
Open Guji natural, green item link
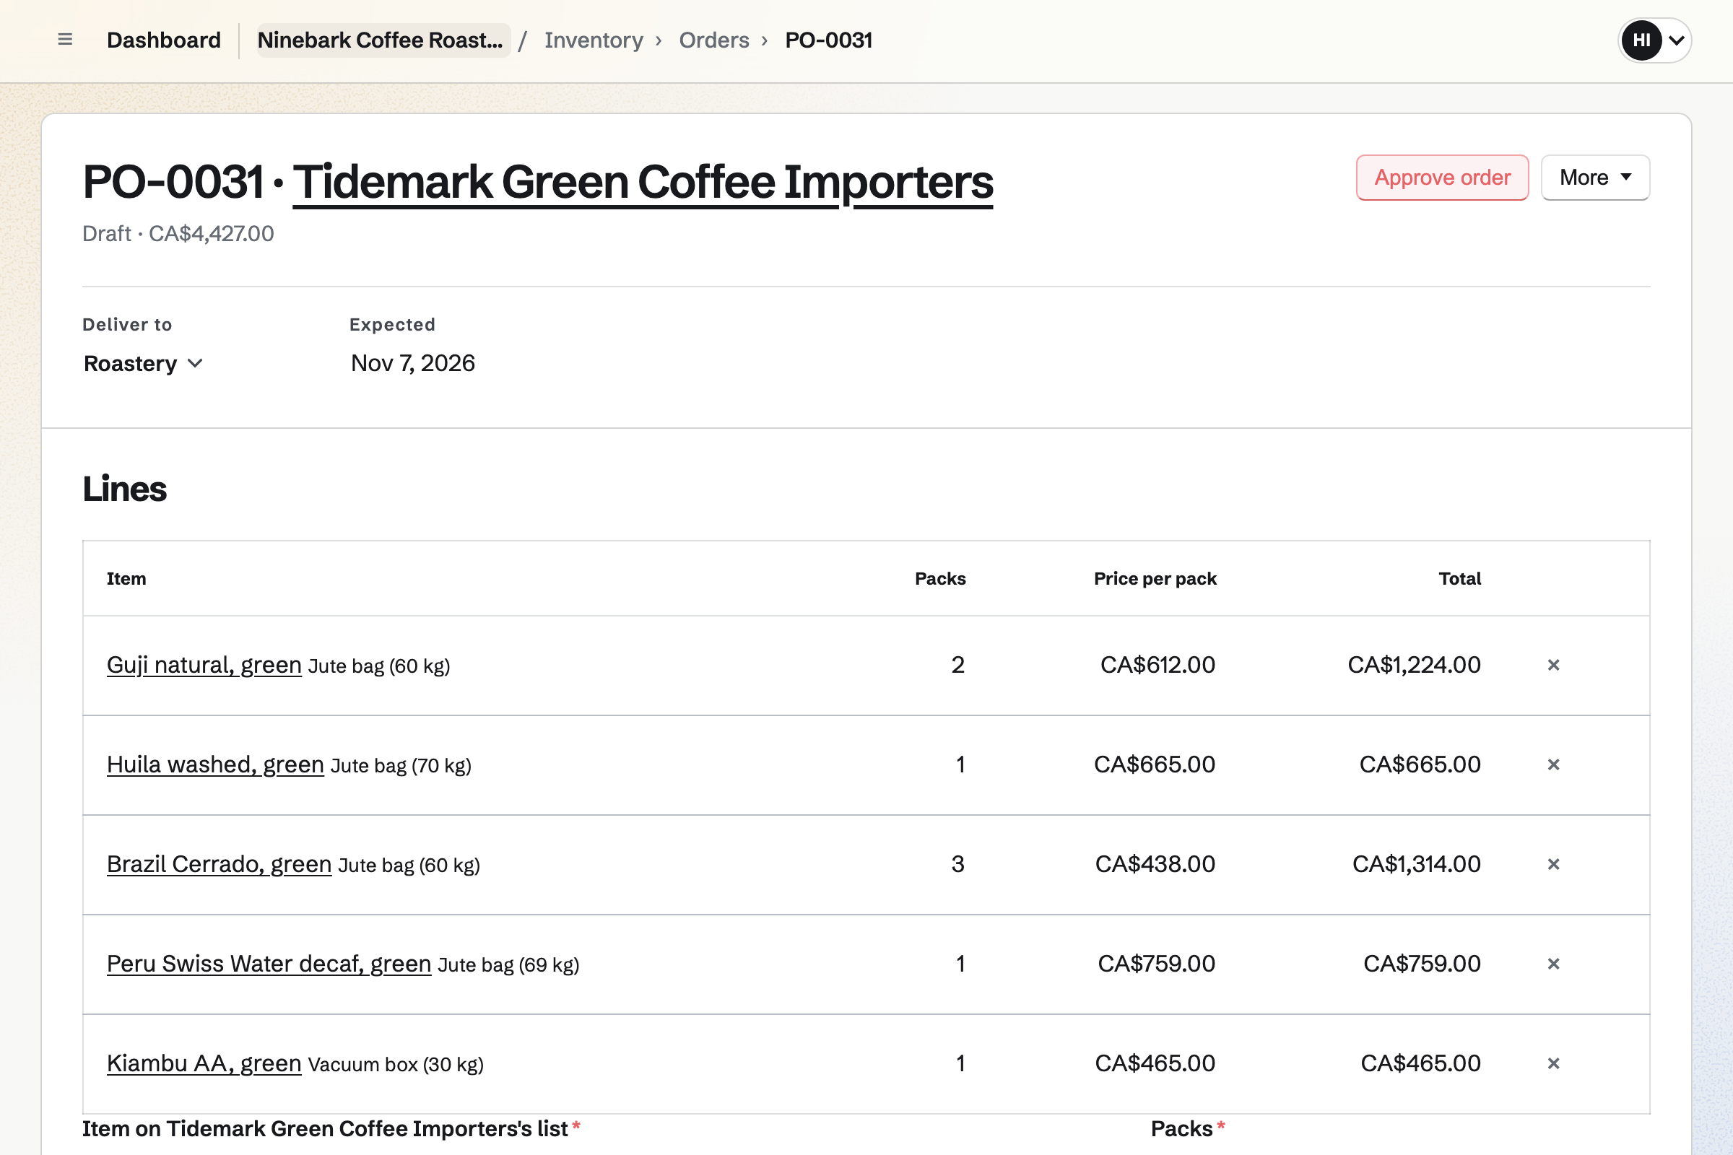pos(204,665)
